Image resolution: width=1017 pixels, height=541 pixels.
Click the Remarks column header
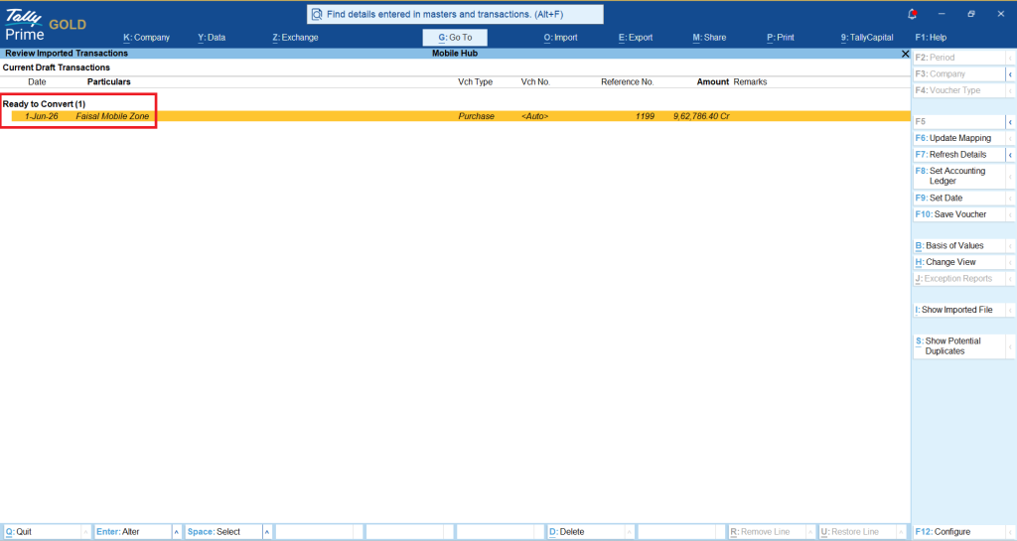(750, 81)
